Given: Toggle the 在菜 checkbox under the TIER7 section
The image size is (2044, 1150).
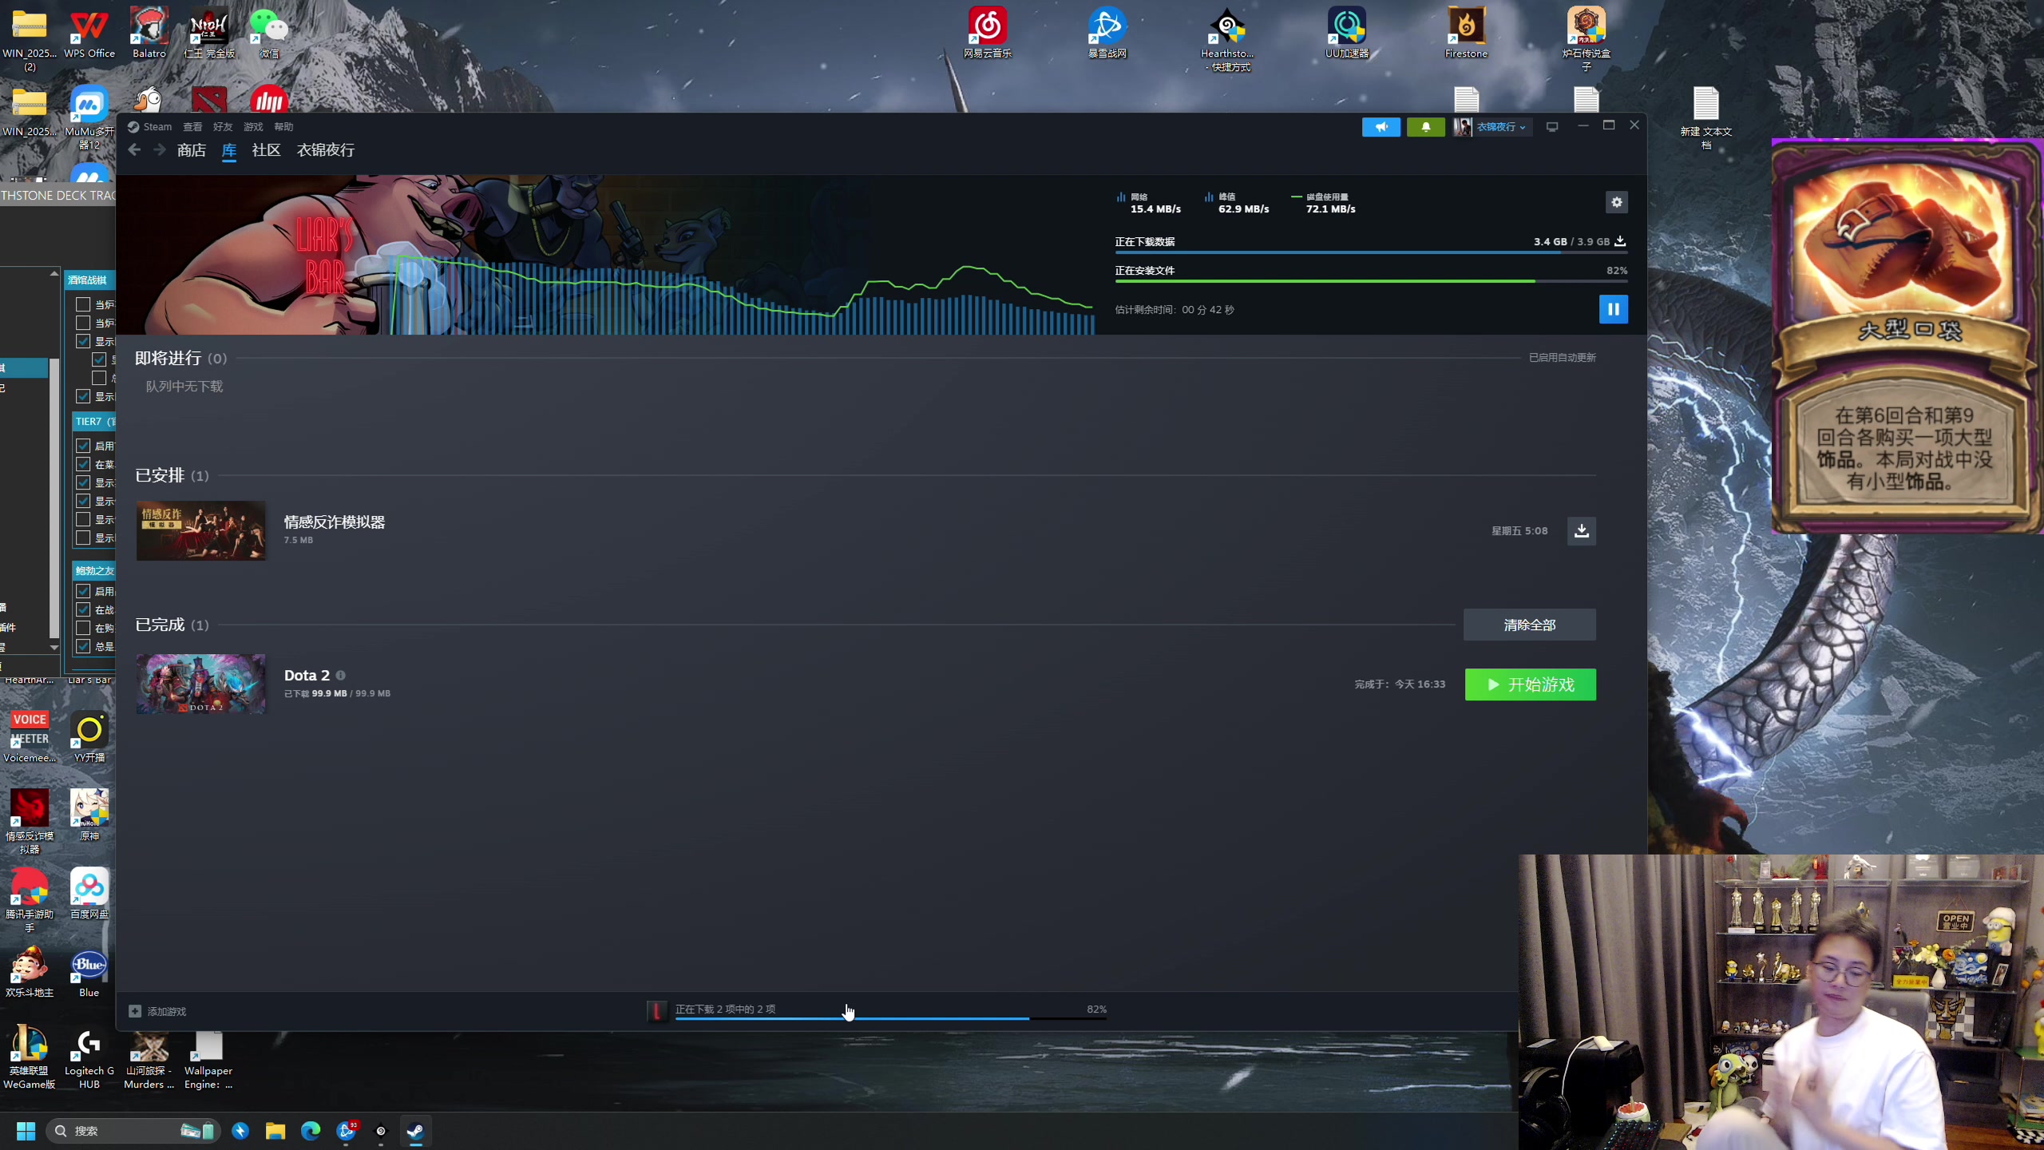Looking at the screenshot, I should coord(83,464).
